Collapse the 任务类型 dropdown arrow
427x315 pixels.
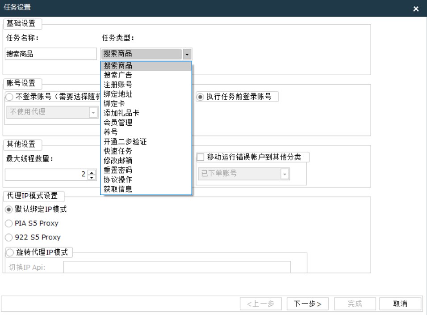[x=187, y=54]
